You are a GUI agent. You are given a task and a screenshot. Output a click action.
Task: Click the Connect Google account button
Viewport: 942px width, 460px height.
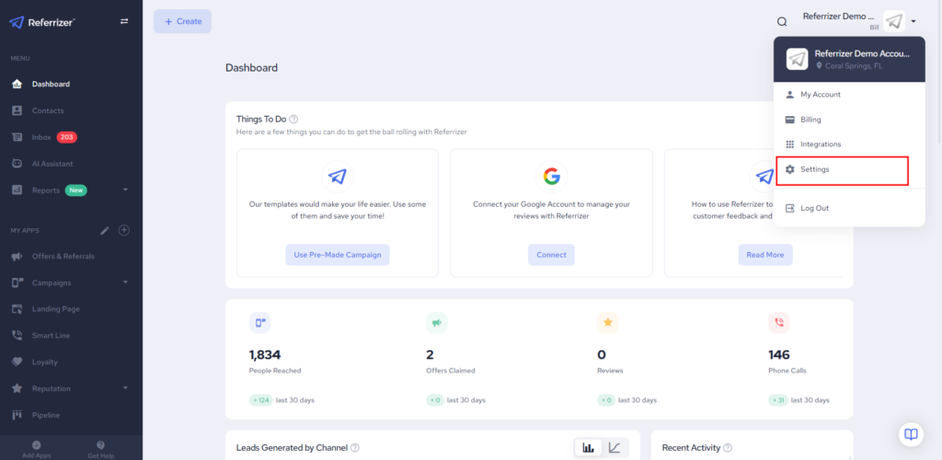click(x=551, y=255)
